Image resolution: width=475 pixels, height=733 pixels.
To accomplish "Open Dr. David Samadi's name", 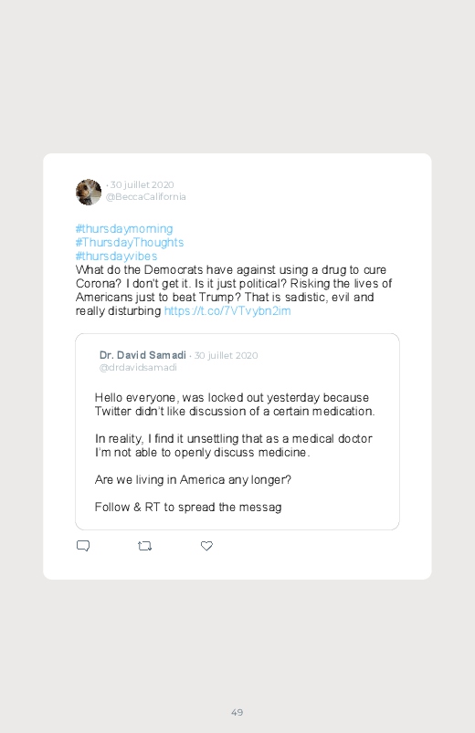I will [142, 355].
